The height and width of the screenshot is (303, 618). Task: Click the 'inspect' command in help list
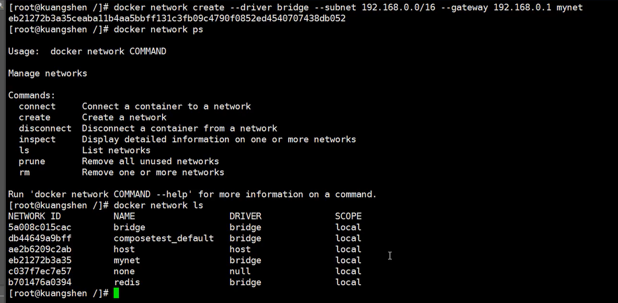37,139
